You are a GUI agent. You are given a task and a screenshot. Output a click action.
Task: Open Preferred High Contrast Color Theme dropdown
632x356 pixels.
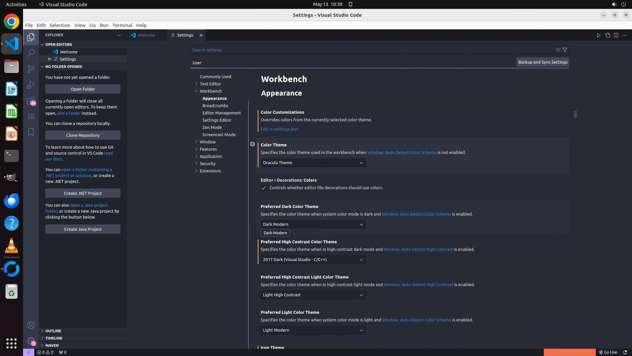[x=313, y=260]
